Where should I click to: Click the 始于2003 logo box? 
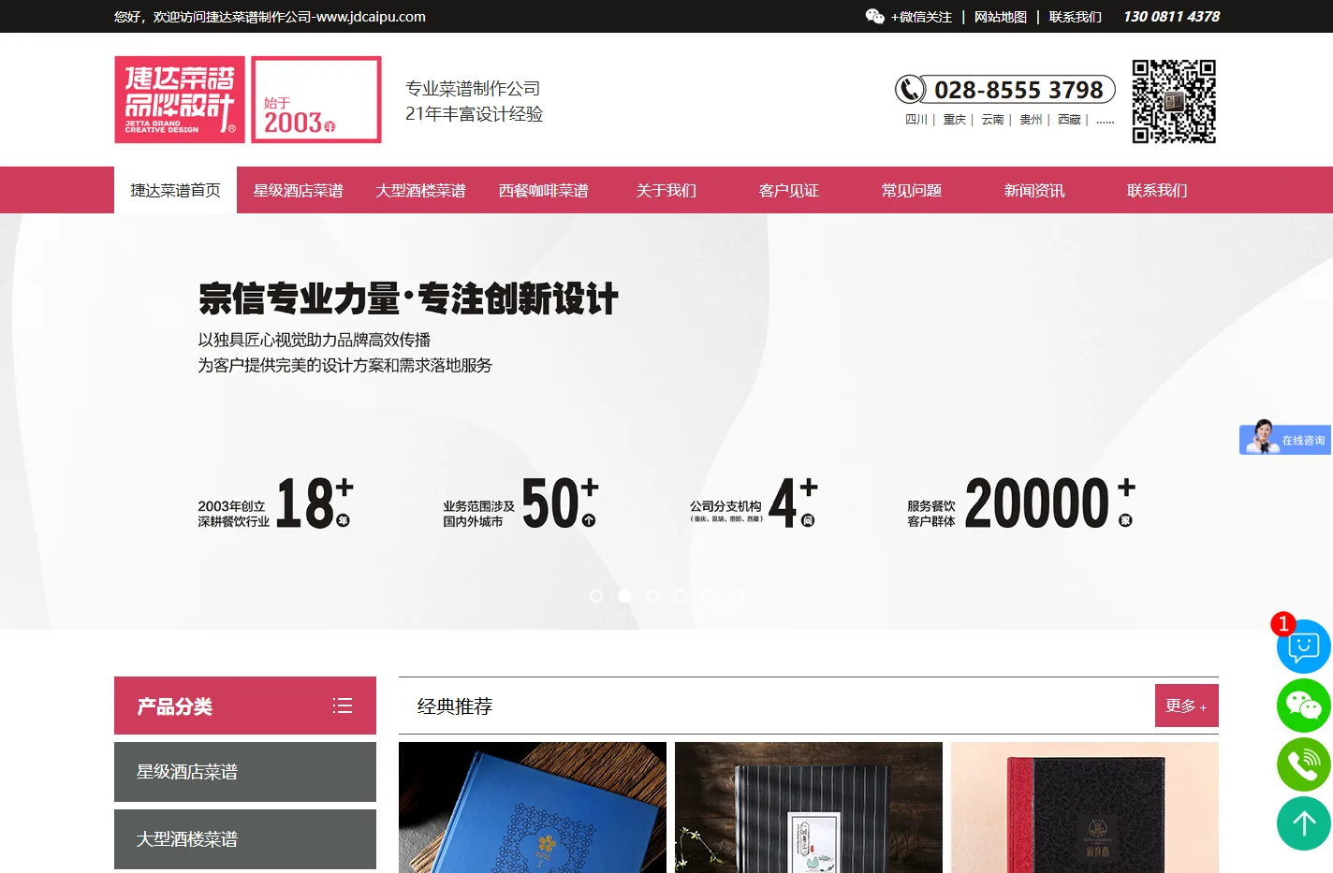click(x=316, y=99)
